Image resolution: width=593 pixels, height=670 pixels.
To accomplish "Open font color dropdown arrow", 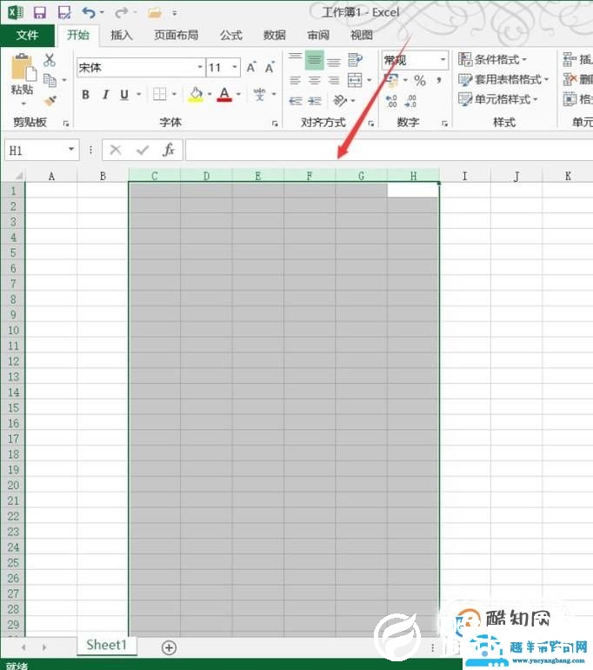I will (x=238, y=95).
